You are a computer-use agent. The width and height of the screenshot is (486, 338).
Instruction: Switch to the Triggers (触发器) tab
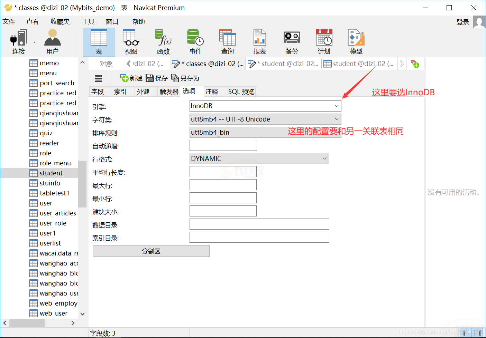(169, 91)
